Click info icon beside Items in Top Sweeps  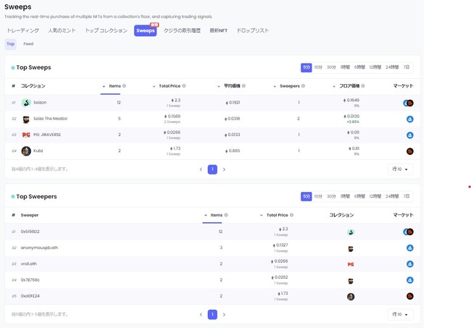pyautogui.click(x=124, y=86)
